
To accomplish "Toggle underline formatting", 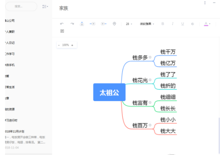I will click(x=182, y=24).
